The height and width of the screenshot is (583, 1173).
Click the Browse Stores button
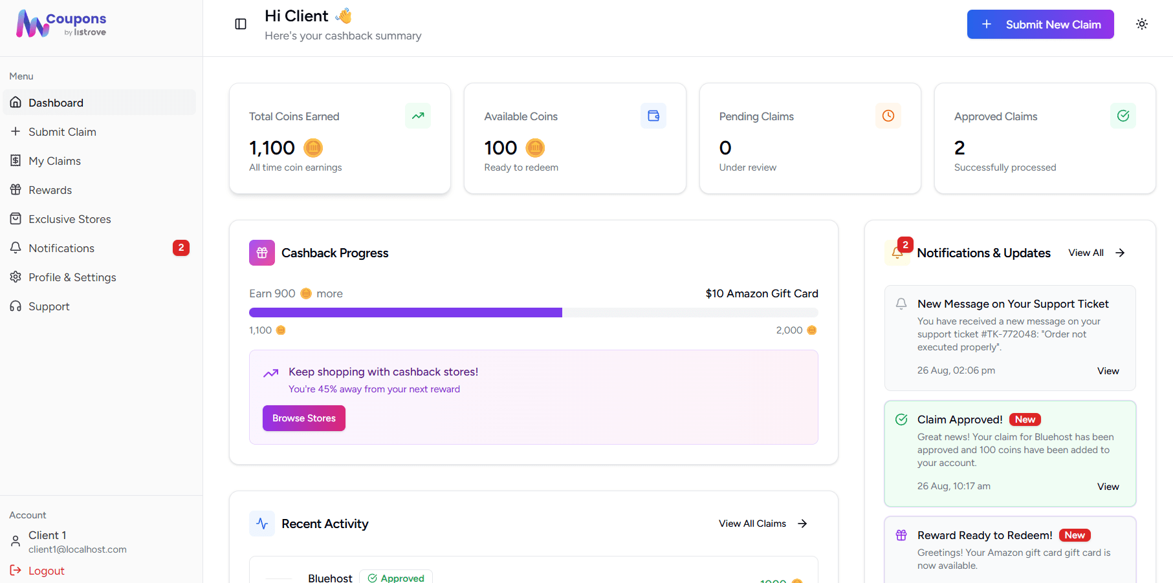(304, 418)
